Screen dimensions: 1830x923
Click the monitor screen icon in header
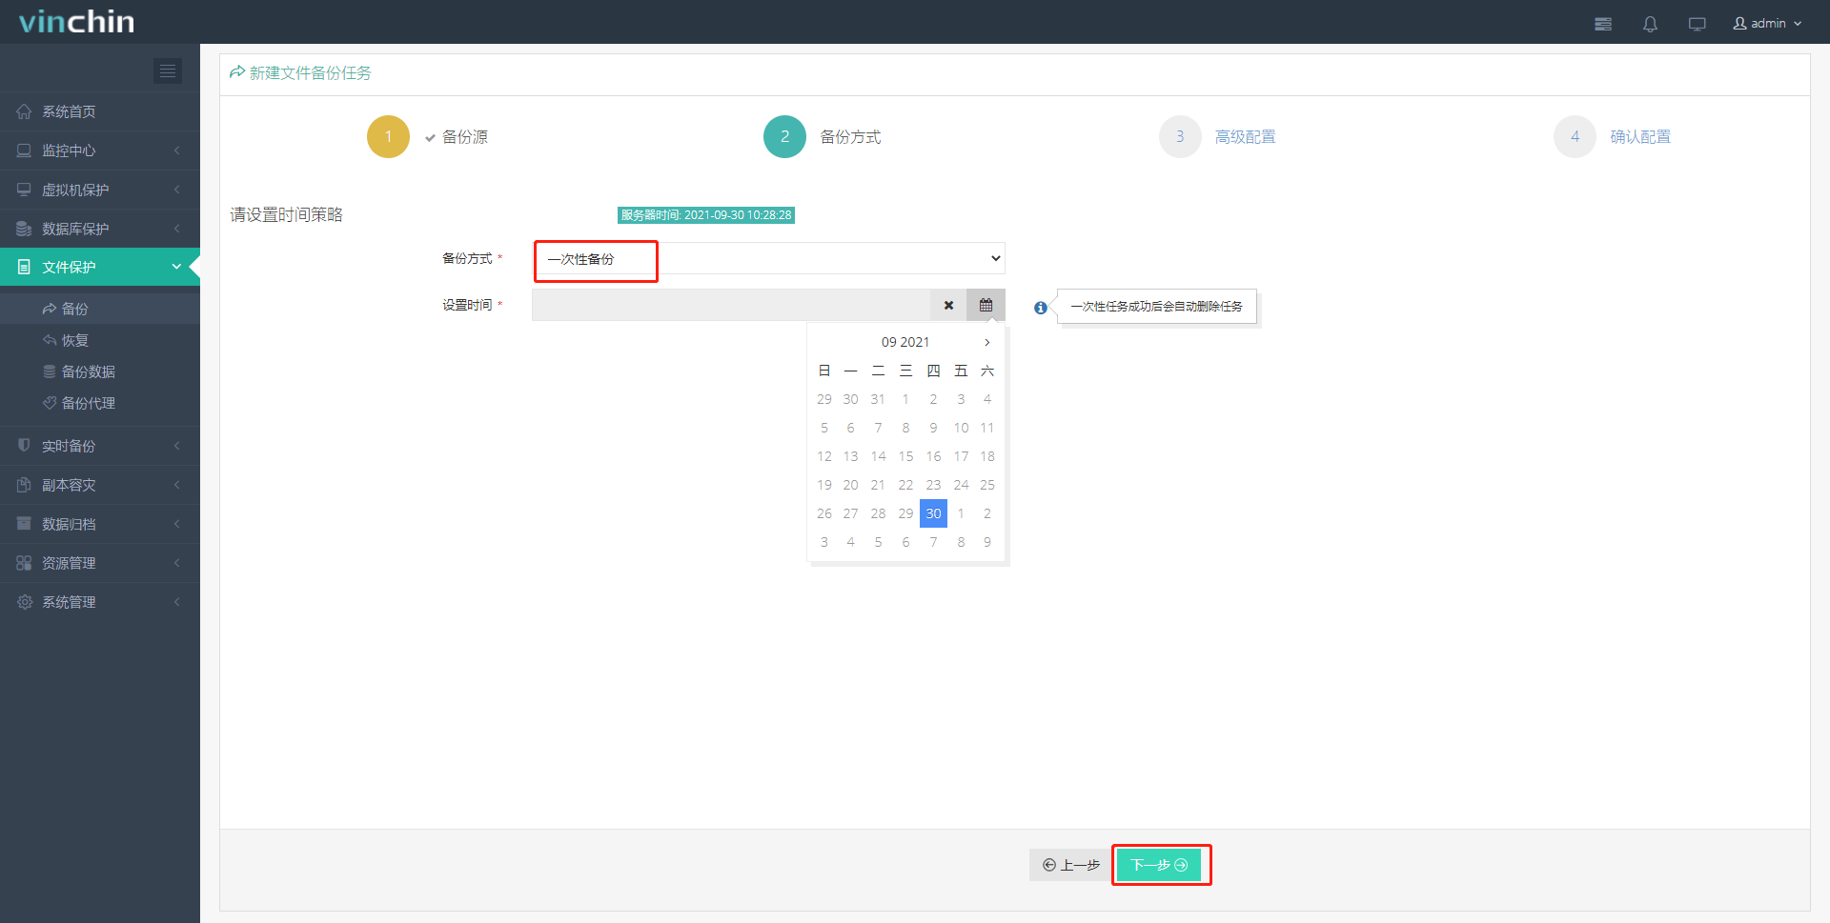click(1697, 24)
